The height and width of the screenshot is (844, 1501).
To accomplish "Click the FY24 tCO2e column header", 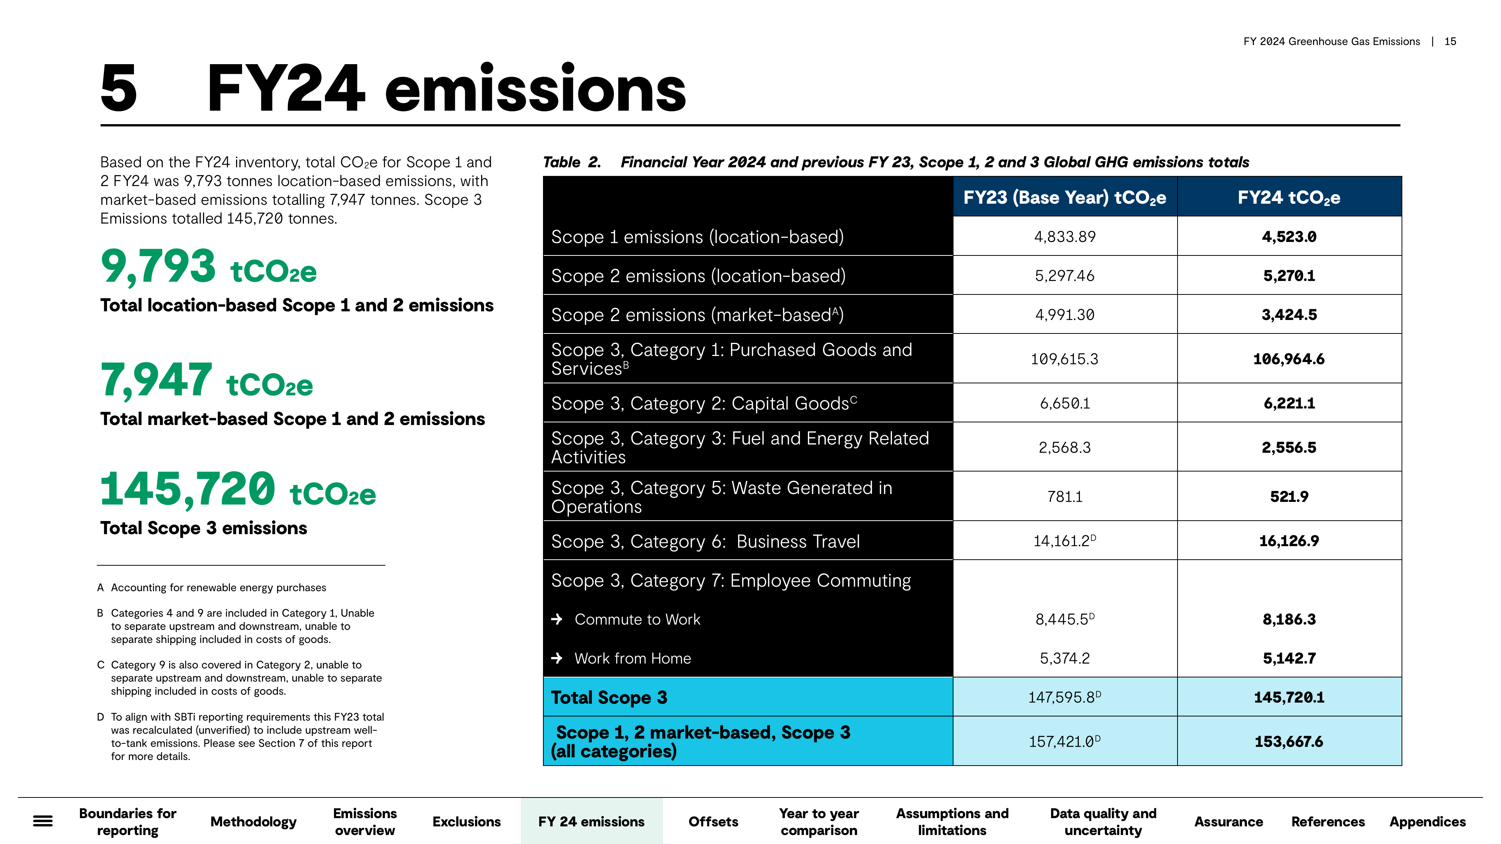I will pyautogui.click(x=1289, y=197).
